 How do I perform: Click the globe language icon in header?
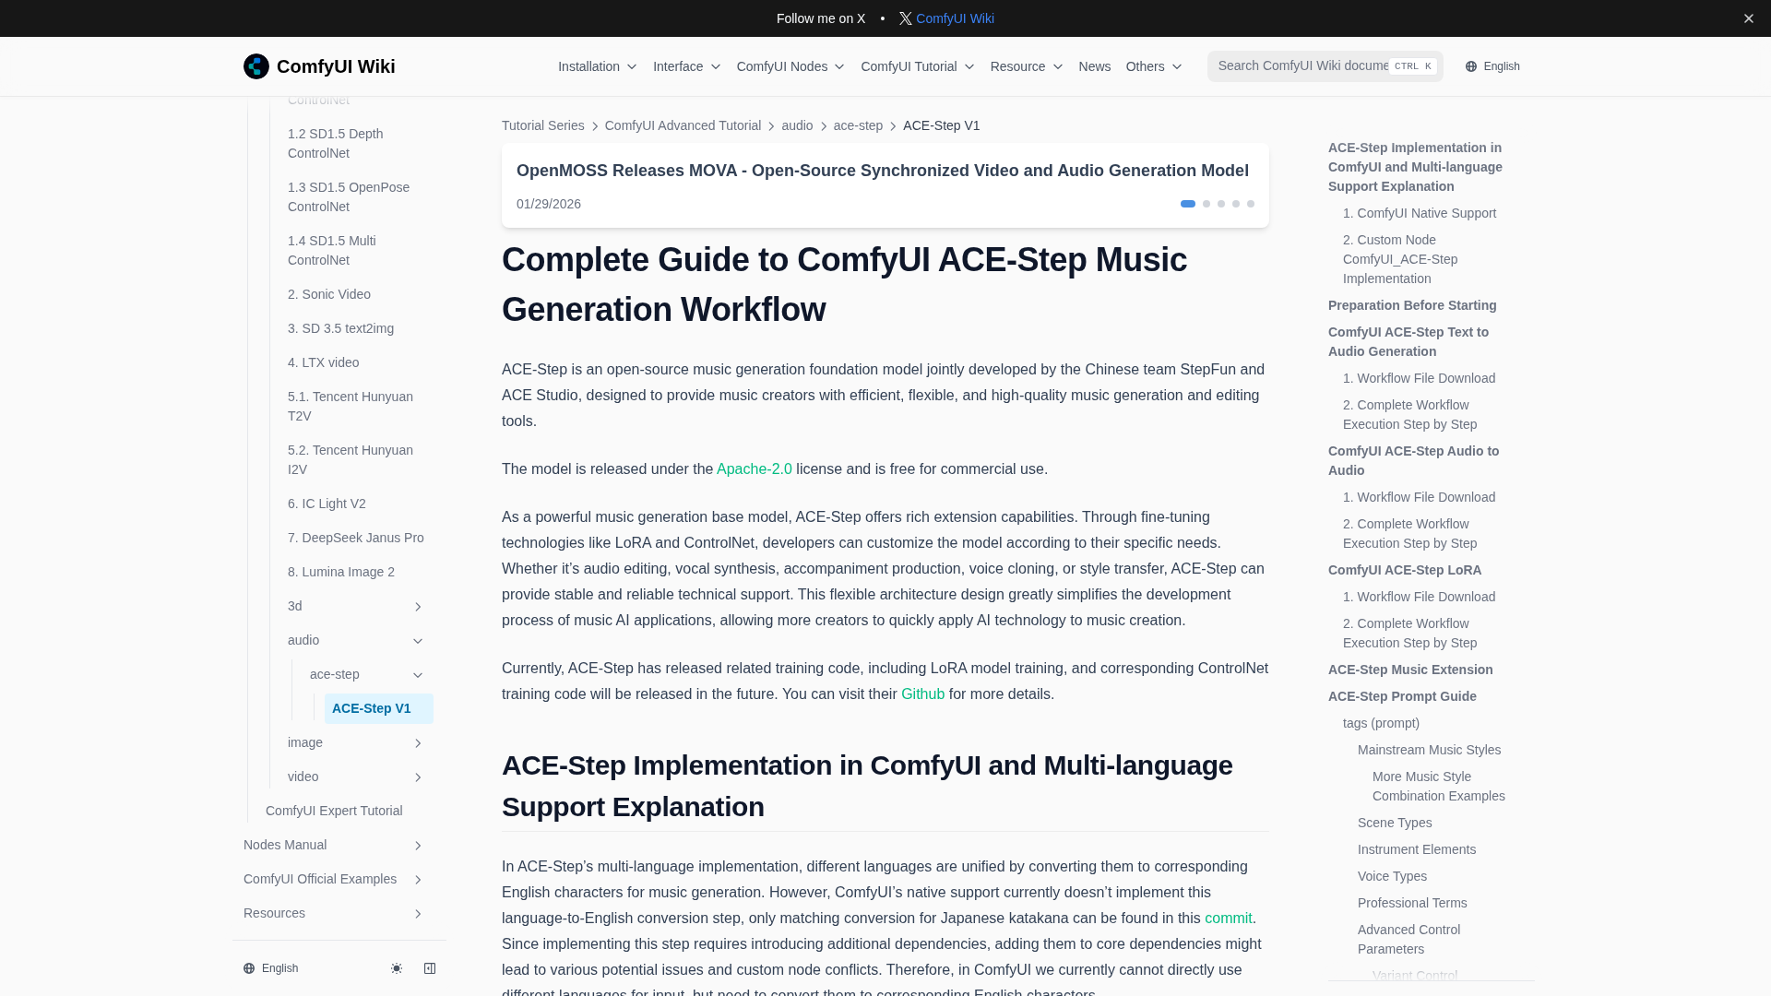(x=1471, y=66)
